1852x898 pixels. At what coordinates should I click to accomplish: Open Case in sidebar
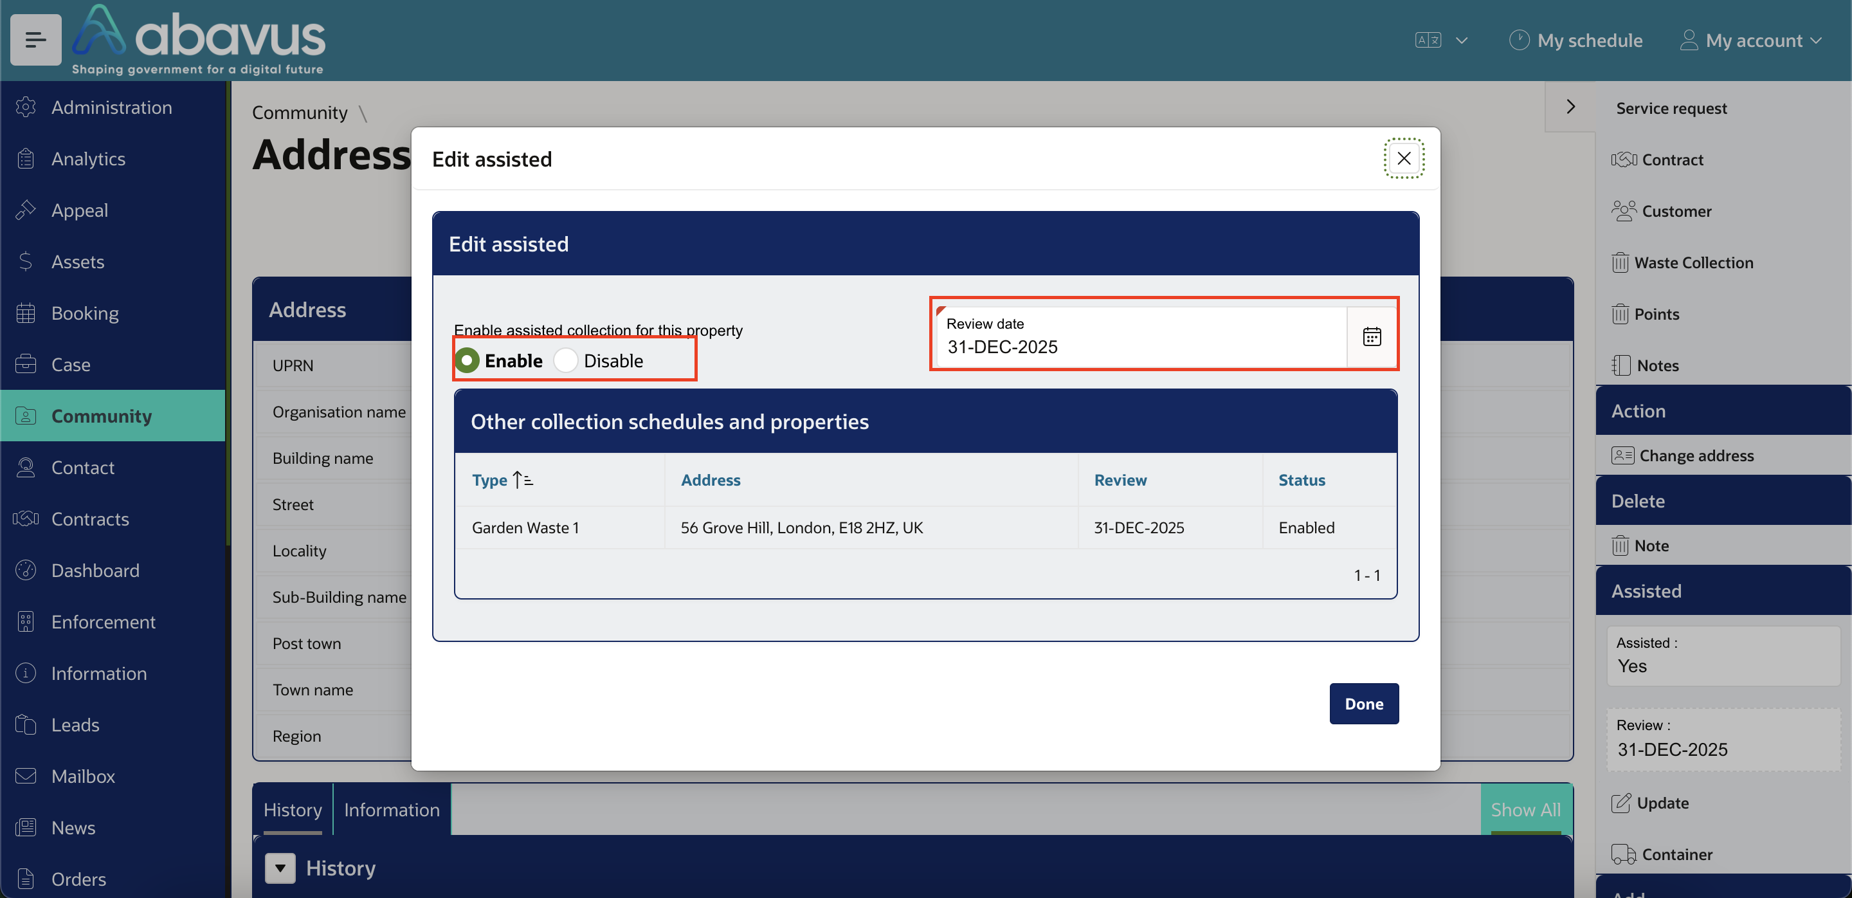tap(113, 365)
